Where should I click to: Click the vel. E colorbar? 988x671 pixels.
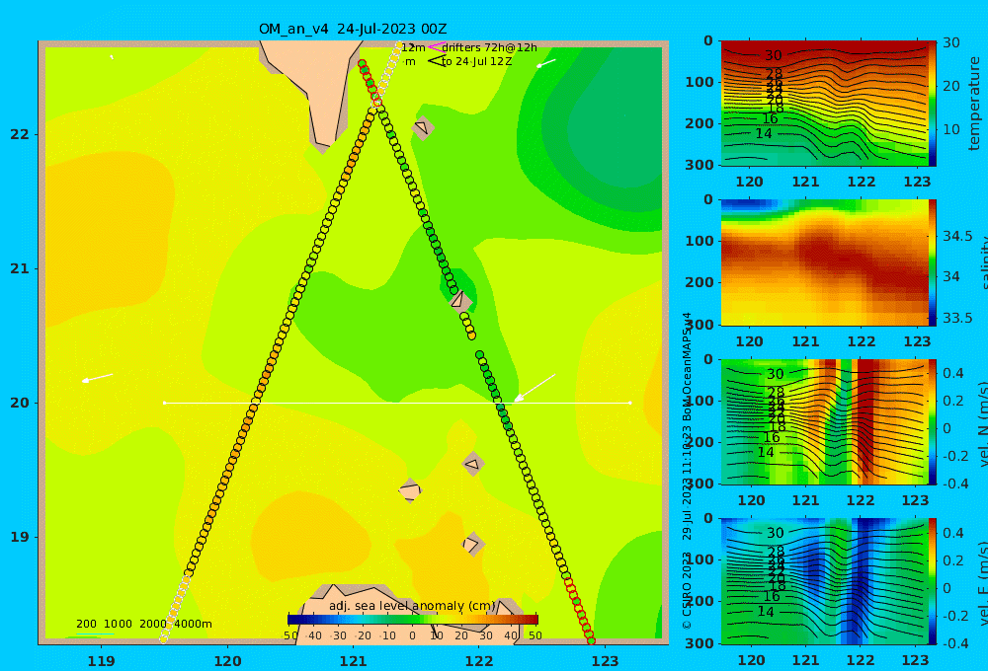point(932,581)
